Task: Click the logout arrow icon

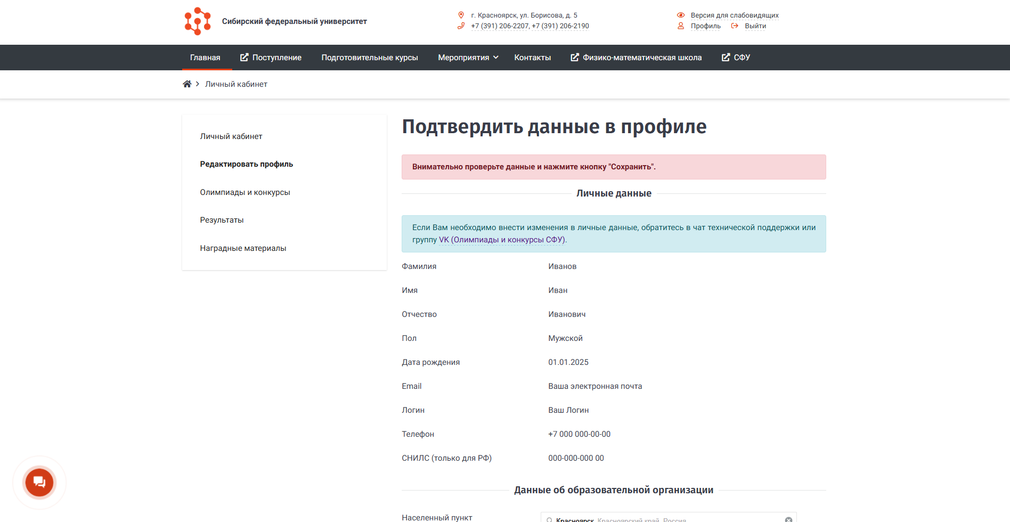Action: pyautogui.click(x=735, y=26)
